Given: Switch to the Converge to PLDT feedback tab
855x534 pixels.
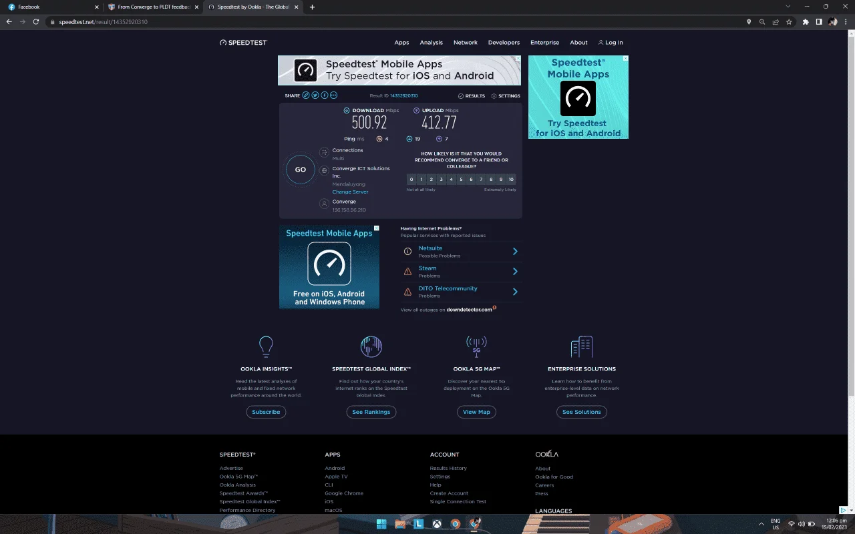Looking at the screenshot, I should 152,7.
